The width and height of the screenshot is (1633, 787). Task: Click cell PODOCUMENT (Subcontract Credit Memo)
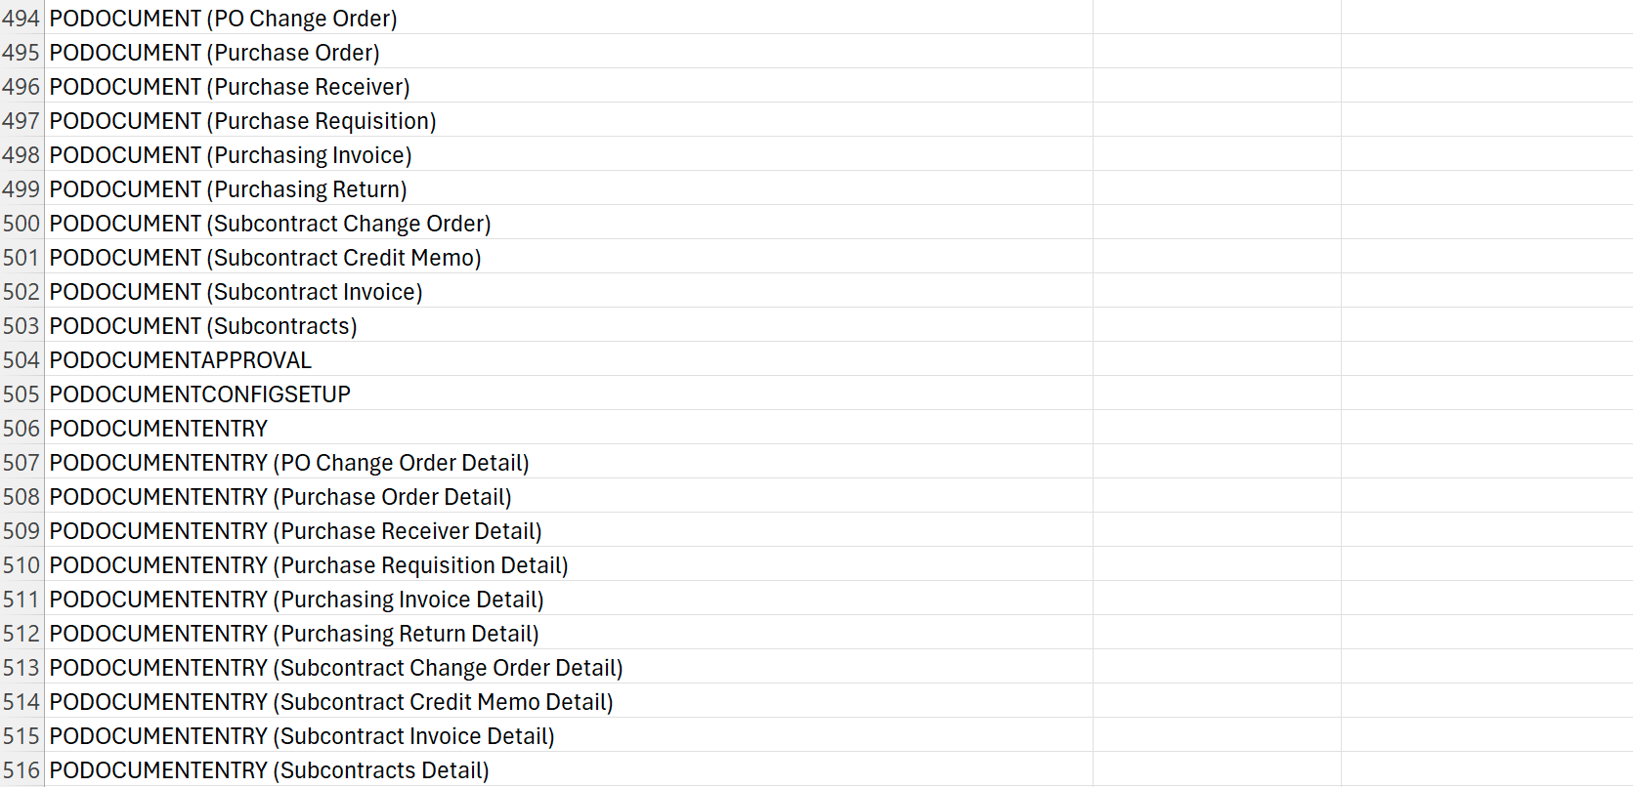(x=569, y=257)
